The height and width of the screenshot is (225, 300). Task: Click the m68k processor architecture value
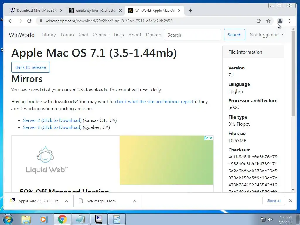click(x=234, y=108)
